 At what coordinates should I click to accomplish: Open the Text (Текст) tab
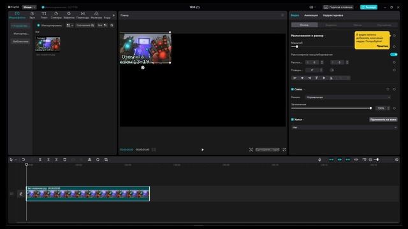click(44, 15)
